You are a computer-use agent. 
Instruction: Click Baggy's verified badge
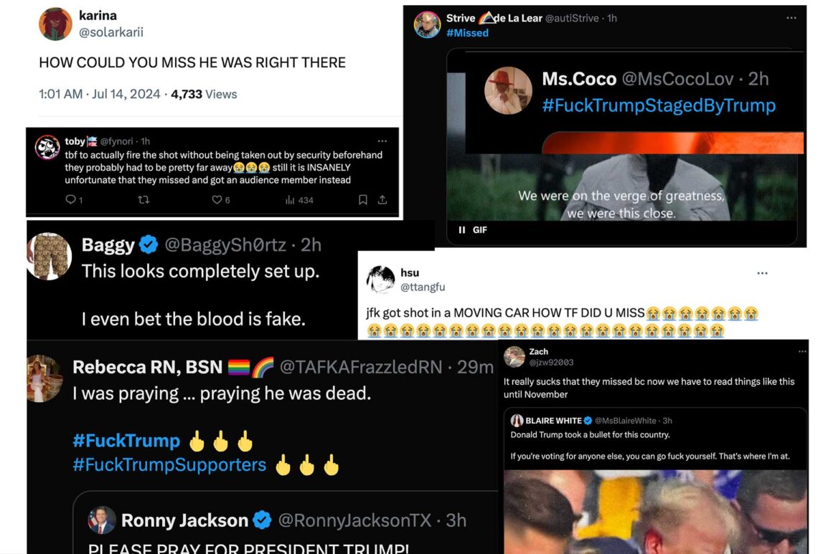click(x=149, y=244)
